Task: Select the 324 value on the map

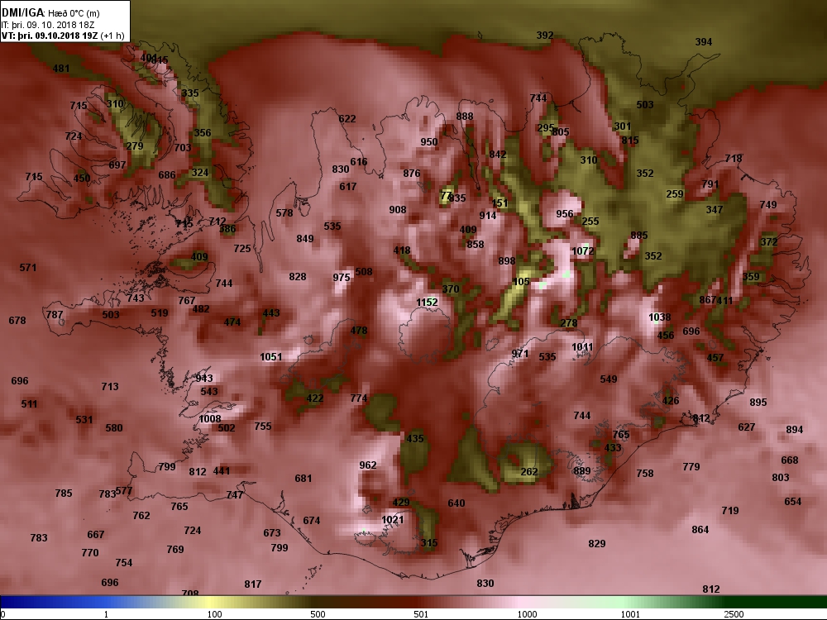Action: [200, 173]
